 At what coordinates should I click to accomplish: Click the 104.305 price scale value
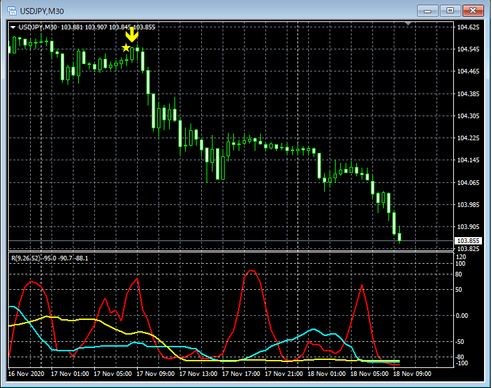click(468, 116)
